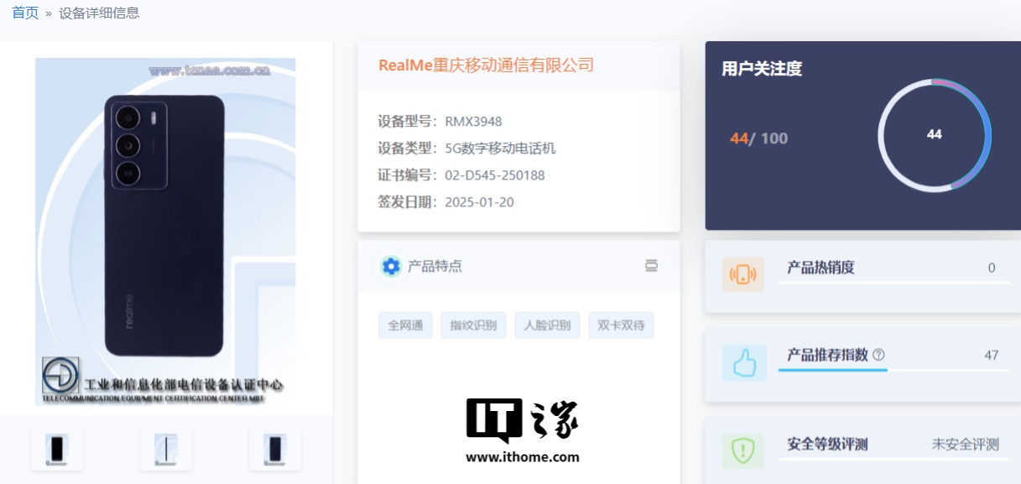Show the third phone thumbnail

pos(275,450)
